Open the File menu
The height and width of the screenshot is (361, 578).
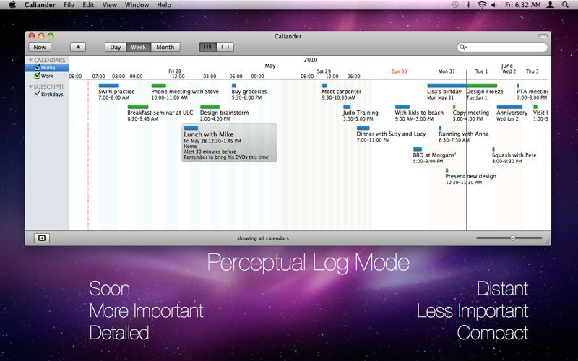tap(69, 5)
